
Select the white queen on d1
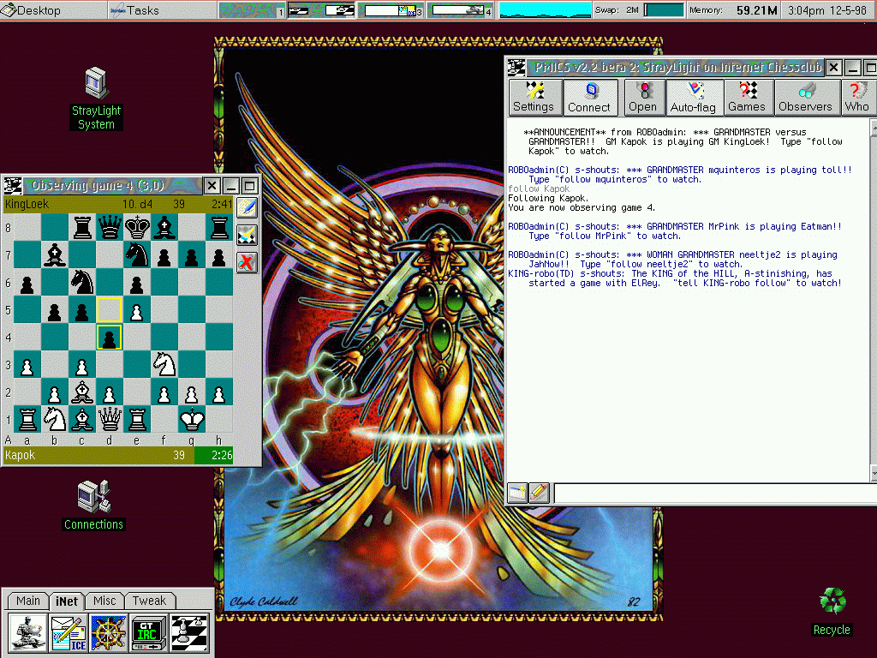pyautogui.click(x=109, y=420)
